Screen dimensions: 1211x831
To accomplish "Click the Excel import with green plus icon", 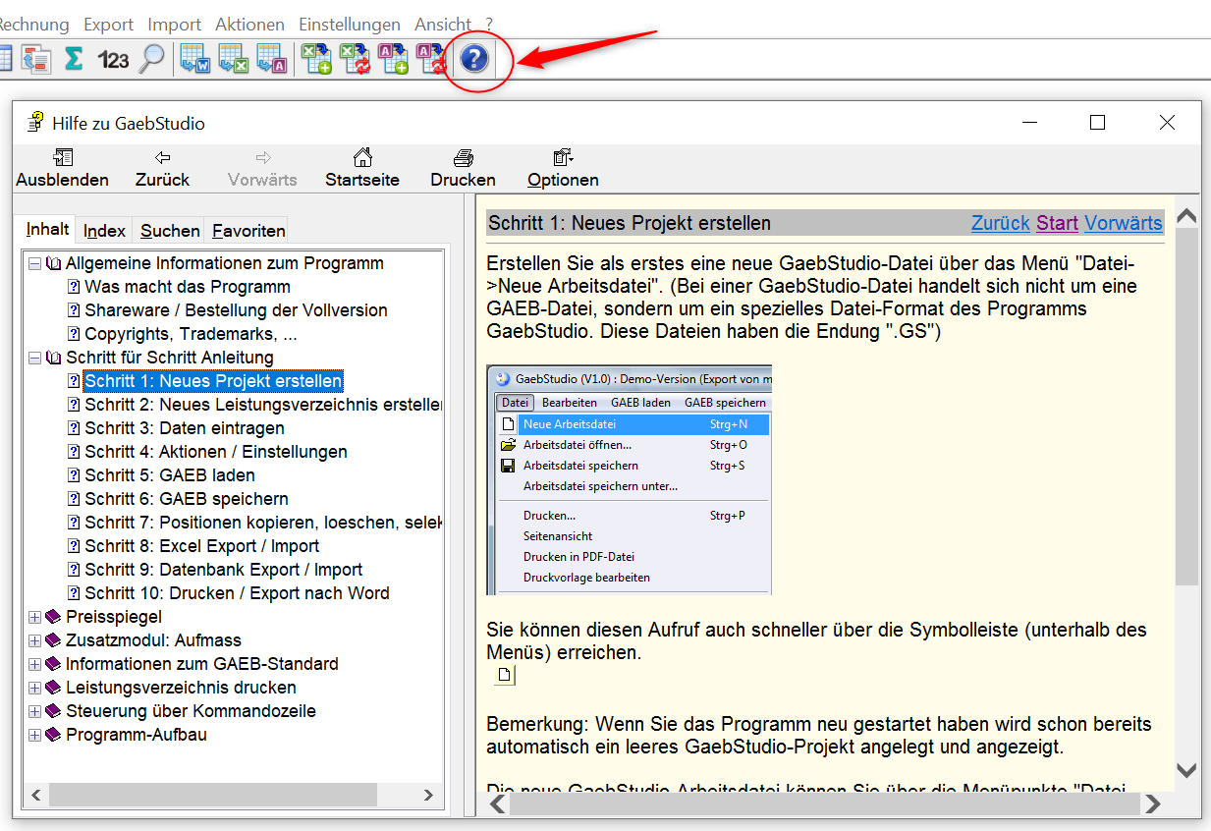I will coord(316,60).
